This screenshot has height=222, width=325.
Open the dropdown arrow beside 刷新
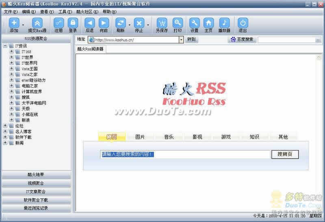tap(130, 25)
